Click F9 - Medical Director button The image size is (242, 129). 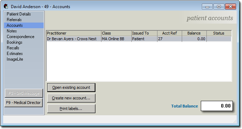[x=24, y=103]
